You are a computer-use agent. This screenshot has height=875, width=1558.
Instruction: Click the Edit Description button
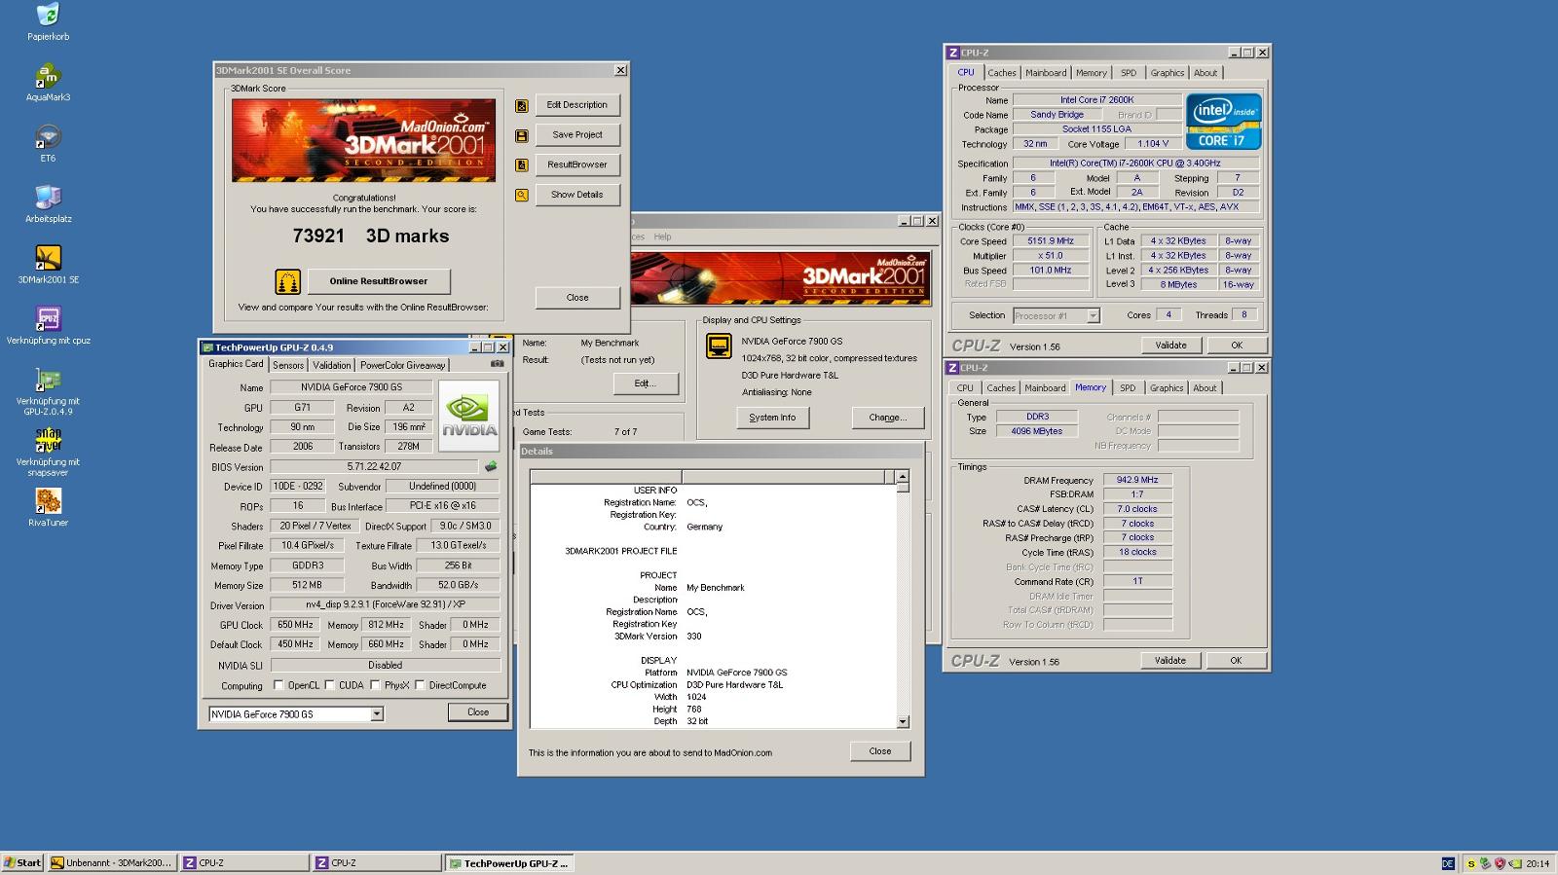577,105
